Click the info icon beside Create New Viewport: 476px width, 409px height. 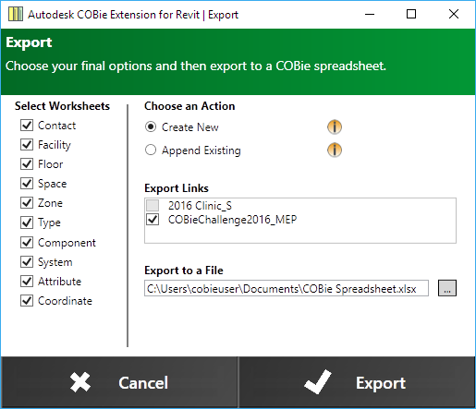click(x=335, y=126)
